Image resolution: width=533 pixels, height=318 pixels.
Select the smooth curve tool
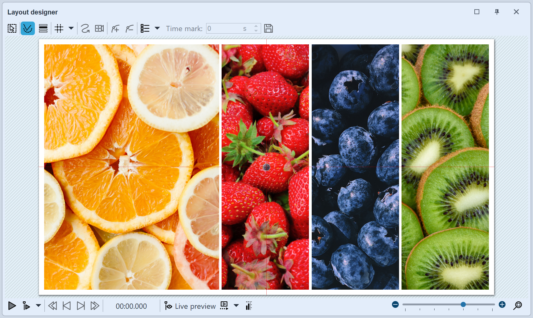coord(85,28)
